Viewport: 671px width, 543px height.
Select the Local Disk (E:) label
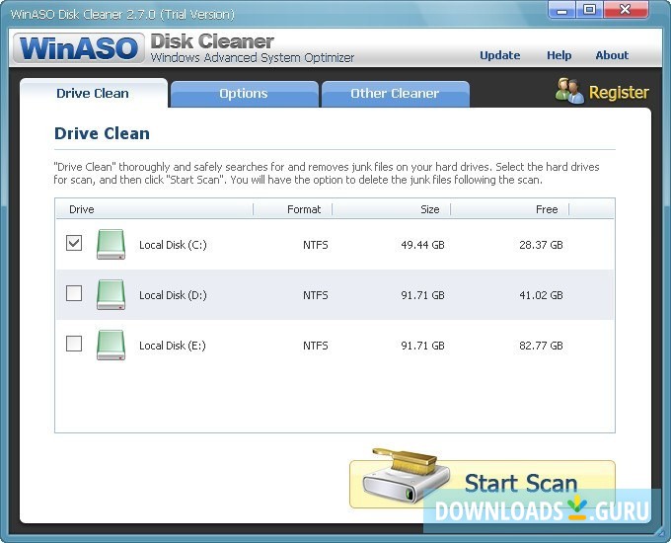click(173, 346)
